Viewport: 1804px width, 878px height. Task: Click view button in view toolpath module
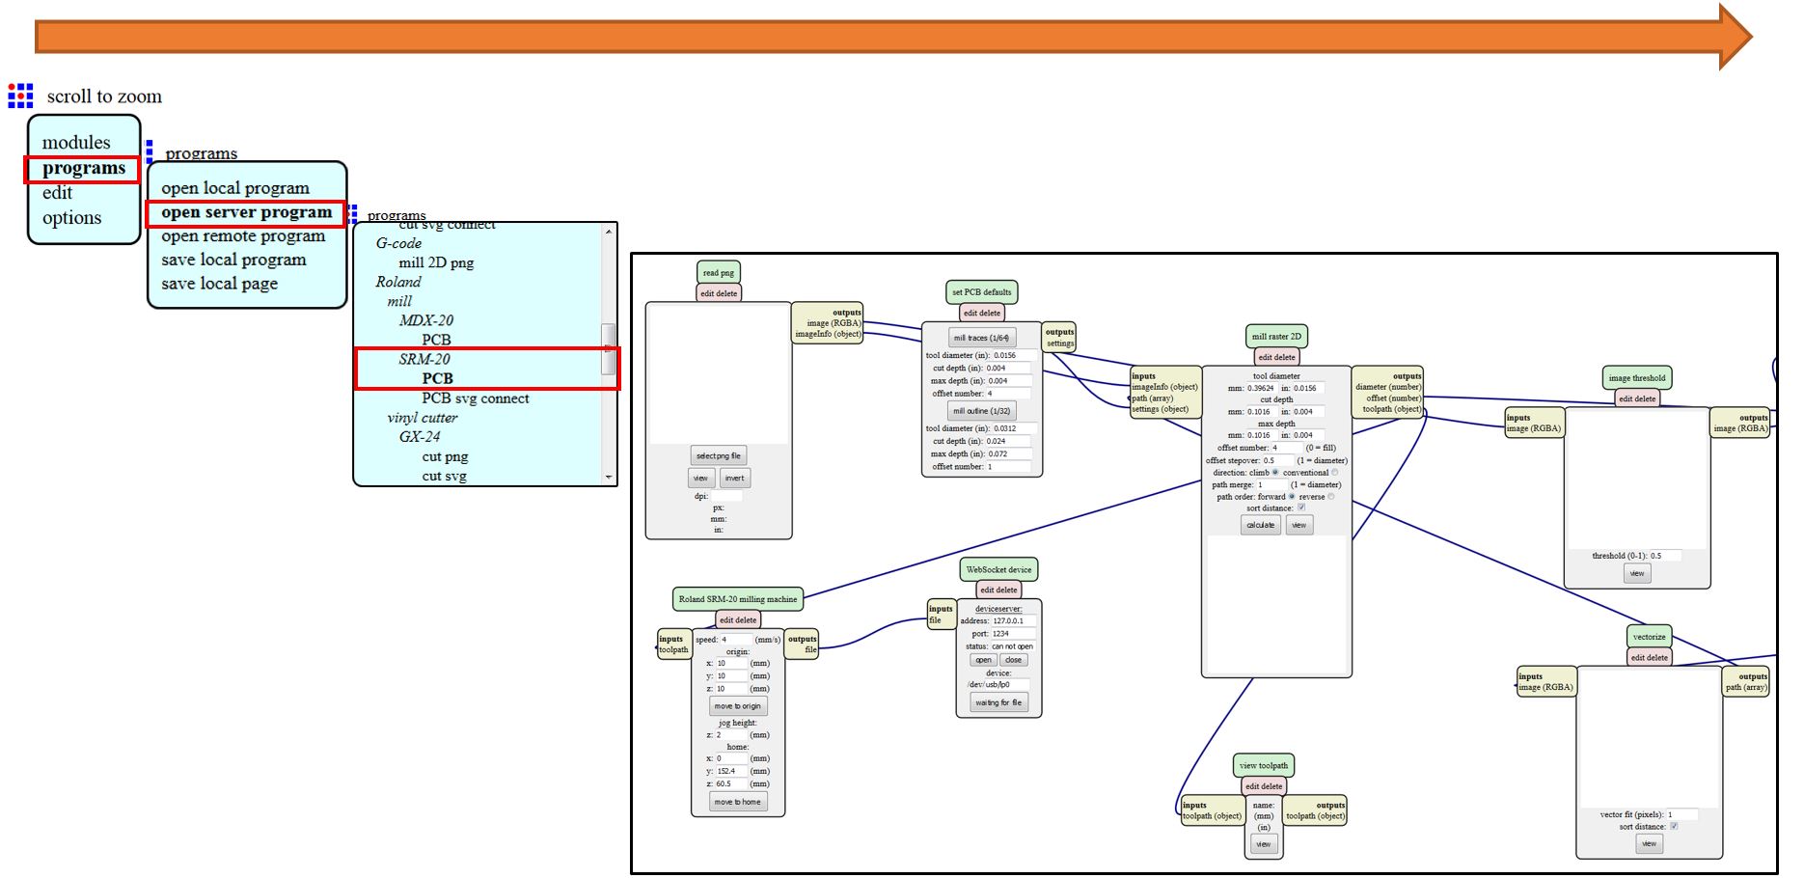coord(1264,844)
